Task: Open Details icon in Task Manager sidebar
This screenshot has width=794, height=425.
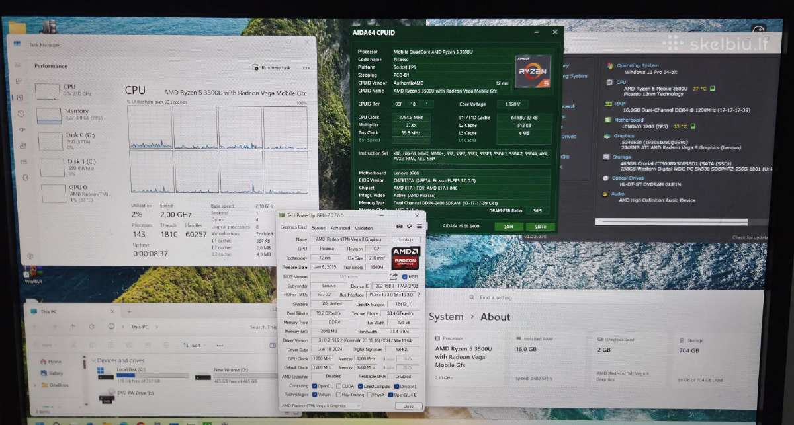Action: 23,162
